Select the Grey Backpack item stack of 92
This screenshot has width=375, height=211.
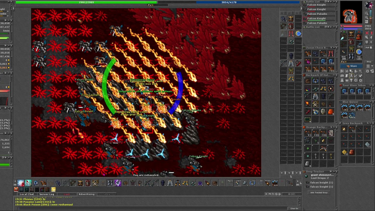pyautogui.click(x=352, y=129)
